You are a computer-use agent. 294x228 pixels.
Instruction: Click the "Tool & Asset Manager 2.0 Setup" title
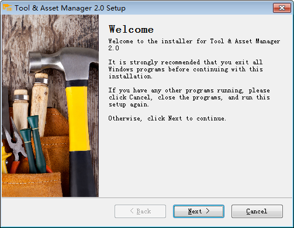coord(70,8)
